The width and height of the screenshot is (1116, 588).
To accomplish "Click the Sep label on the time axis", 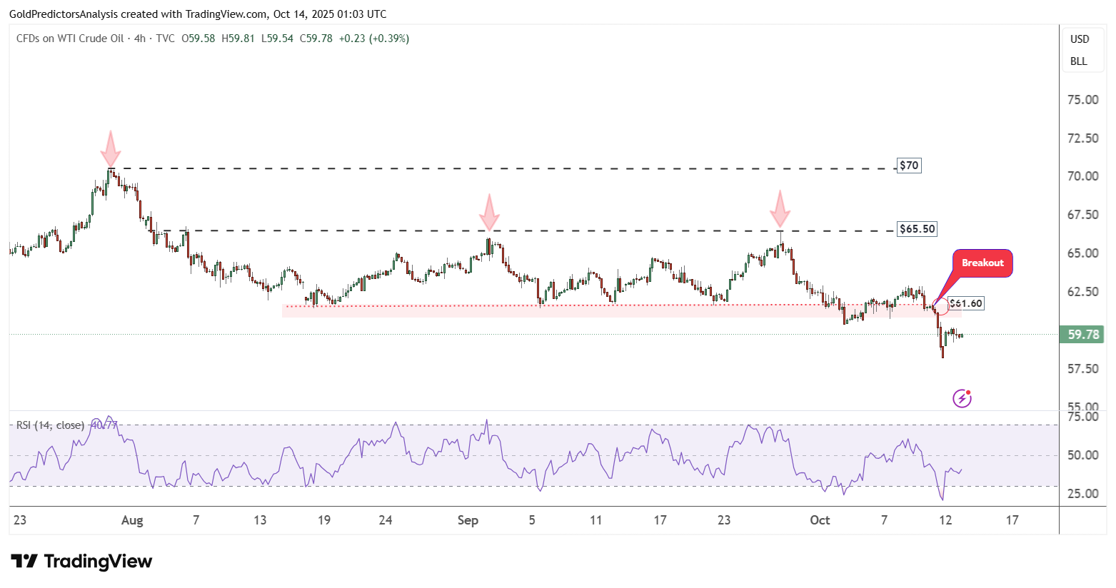I will point(468,520).
